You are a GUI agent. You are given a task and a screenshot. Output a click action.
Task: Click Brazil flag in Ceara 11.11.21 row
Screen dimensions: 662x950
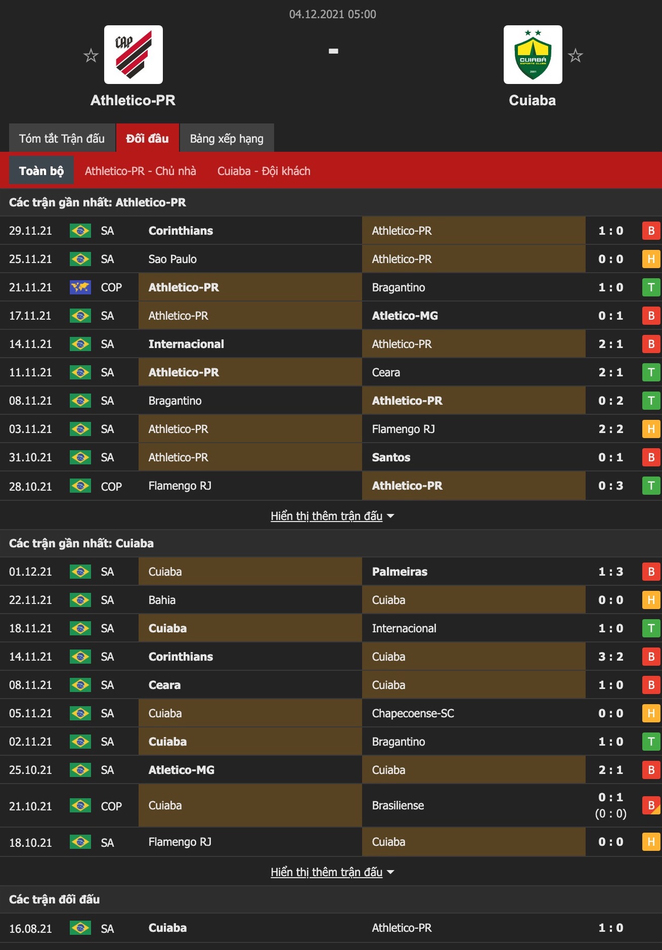click(80, 372)
